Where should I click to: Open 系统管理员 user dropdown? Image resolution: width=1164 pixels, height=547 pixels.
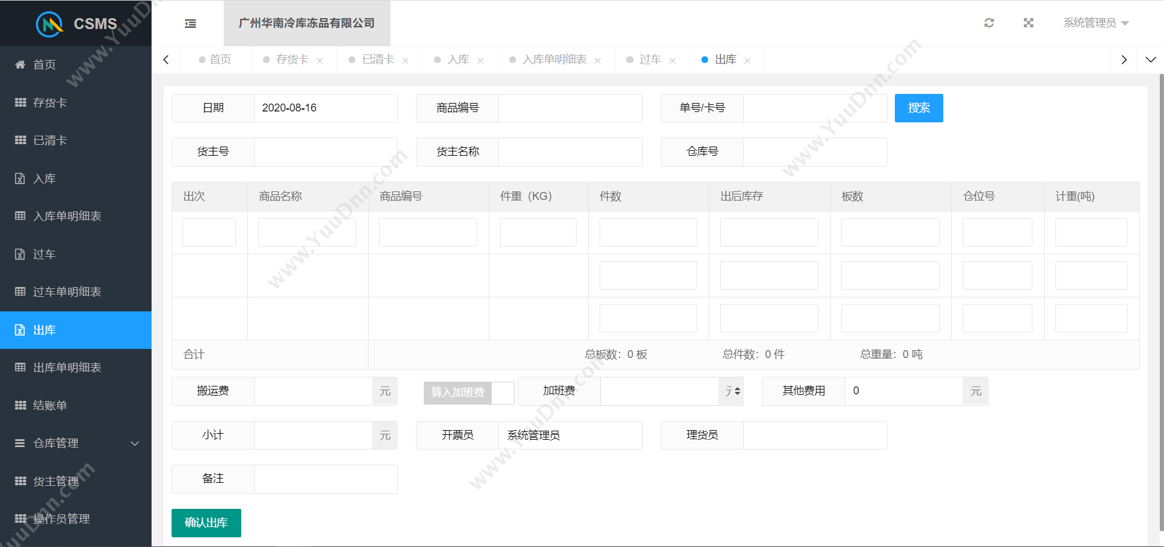[x=1095, y=23]
